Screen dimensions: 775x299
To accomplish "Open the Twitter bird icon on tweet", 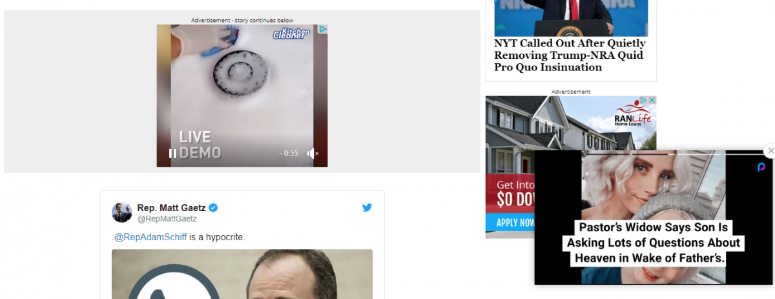I will click(367, 207).
